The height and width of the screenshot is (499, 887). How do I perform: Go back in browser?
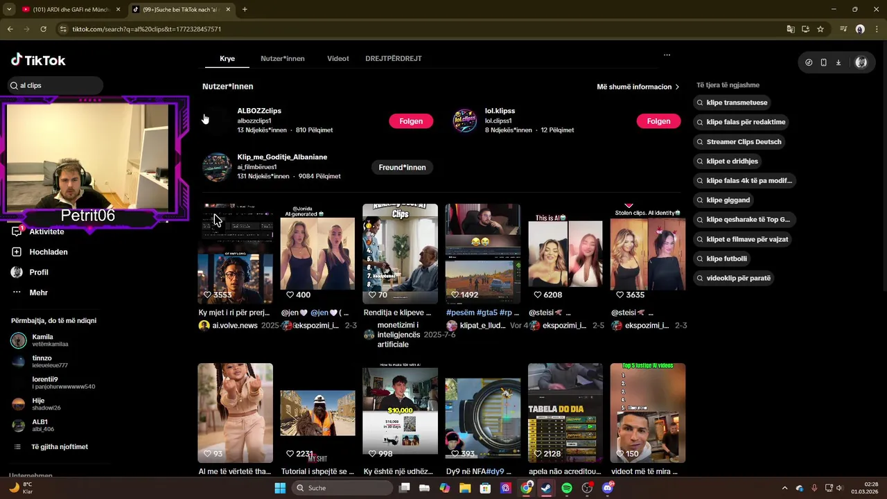(10, 29)
